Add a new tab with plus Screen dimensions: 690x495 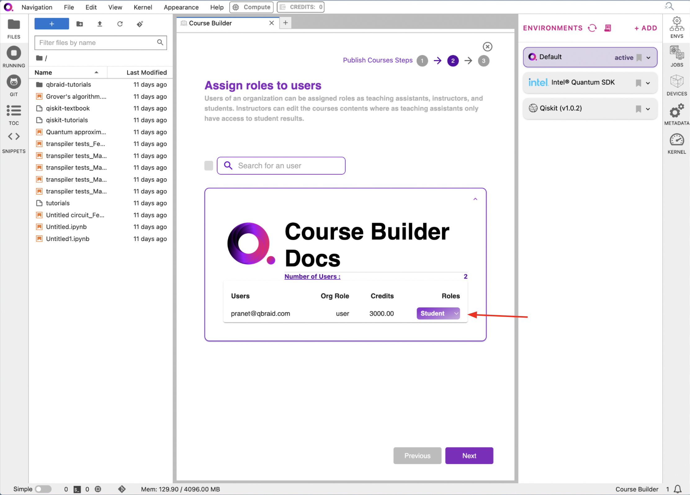click(285, 23)
